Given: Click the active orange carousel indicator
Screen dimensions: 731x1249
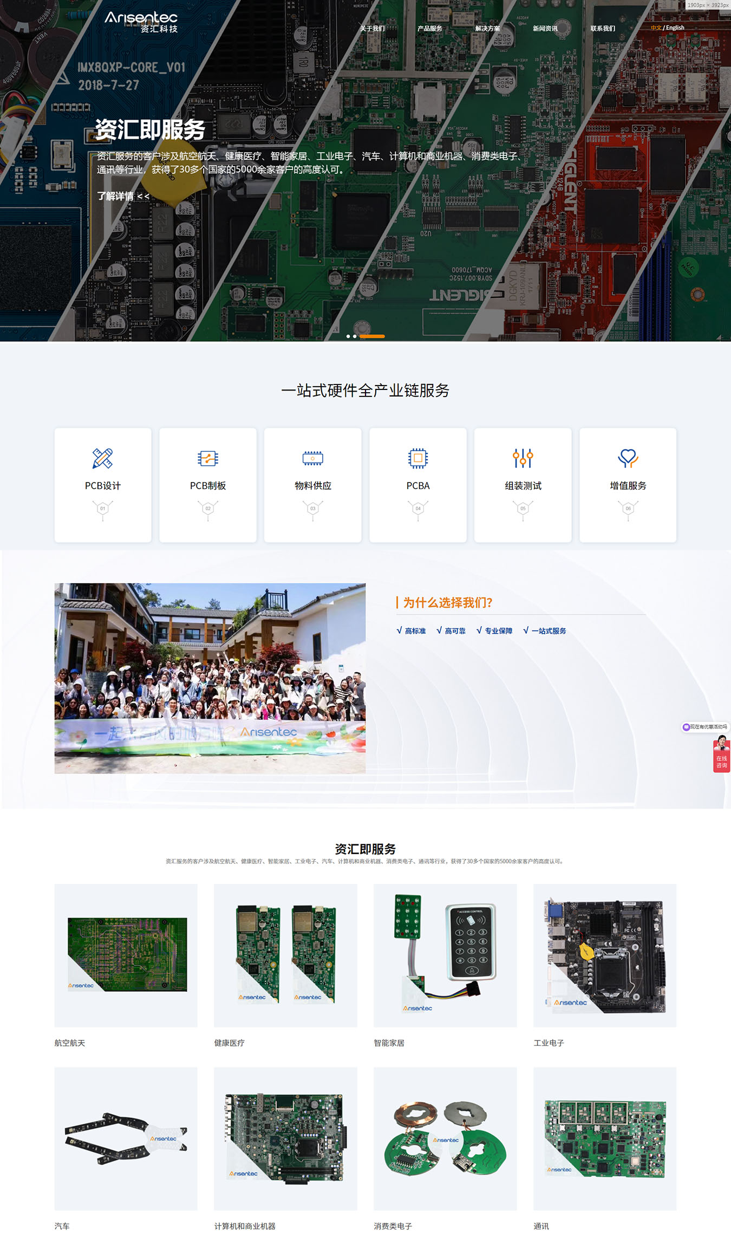Looking at the screenshot, I should [372, 336].
